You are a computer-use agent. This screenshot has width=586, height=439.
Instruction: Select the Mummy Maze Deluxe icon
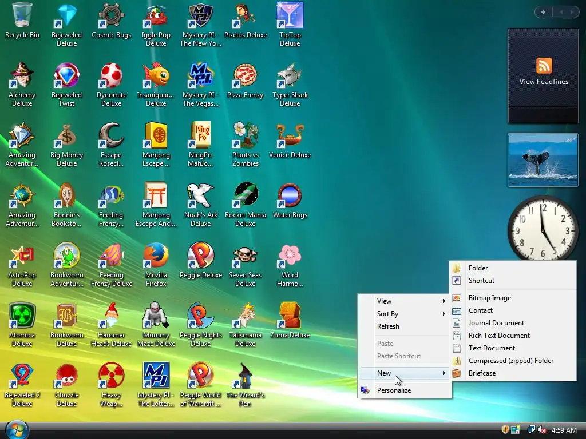pyautogui.click(x=156, y=316)
